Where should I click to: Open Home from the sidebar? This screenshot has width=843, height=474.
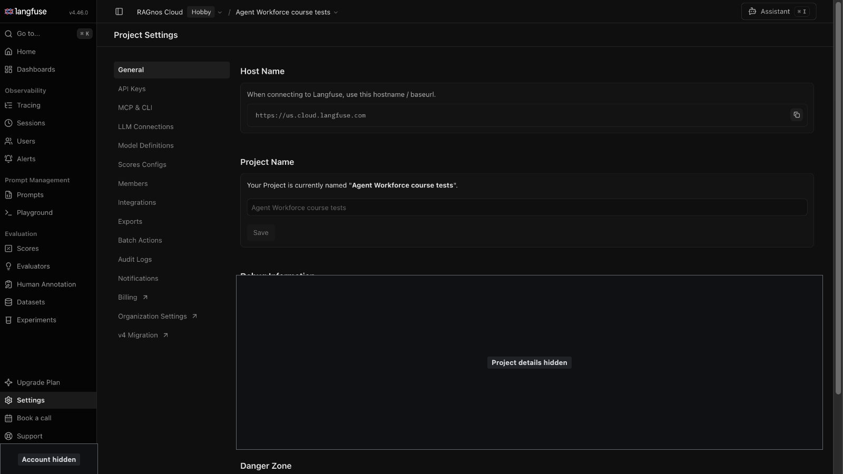[x=48, y=52]
